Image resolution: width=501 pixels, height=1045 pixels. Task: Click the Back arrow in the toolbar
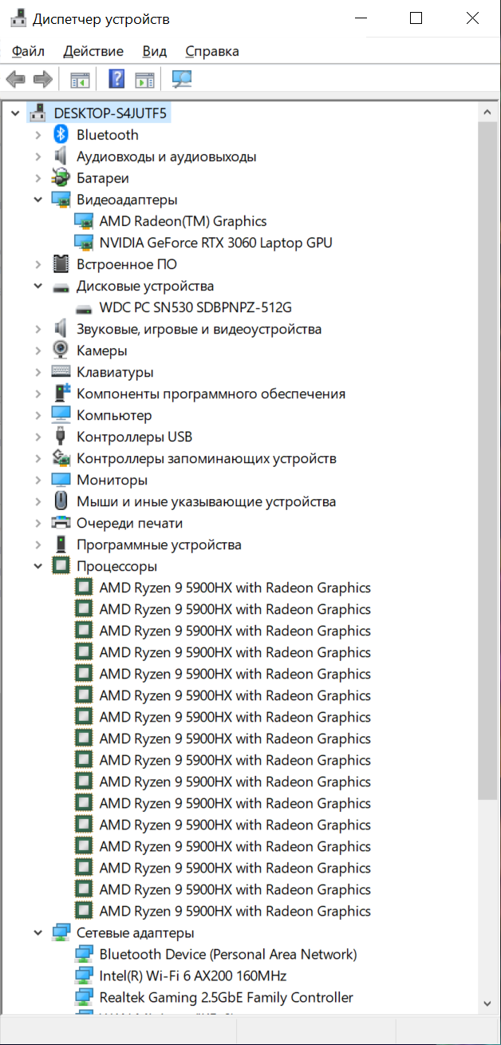pyautogui.click(x=15, y=79)
